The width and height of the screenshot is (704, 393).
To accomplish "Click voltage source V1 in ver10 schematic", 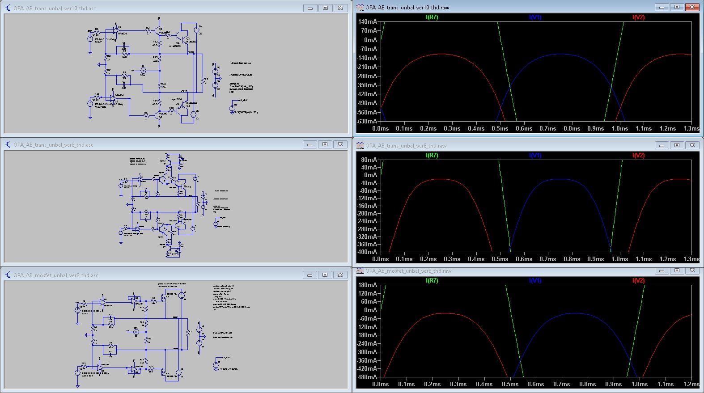I will [196, 30].
